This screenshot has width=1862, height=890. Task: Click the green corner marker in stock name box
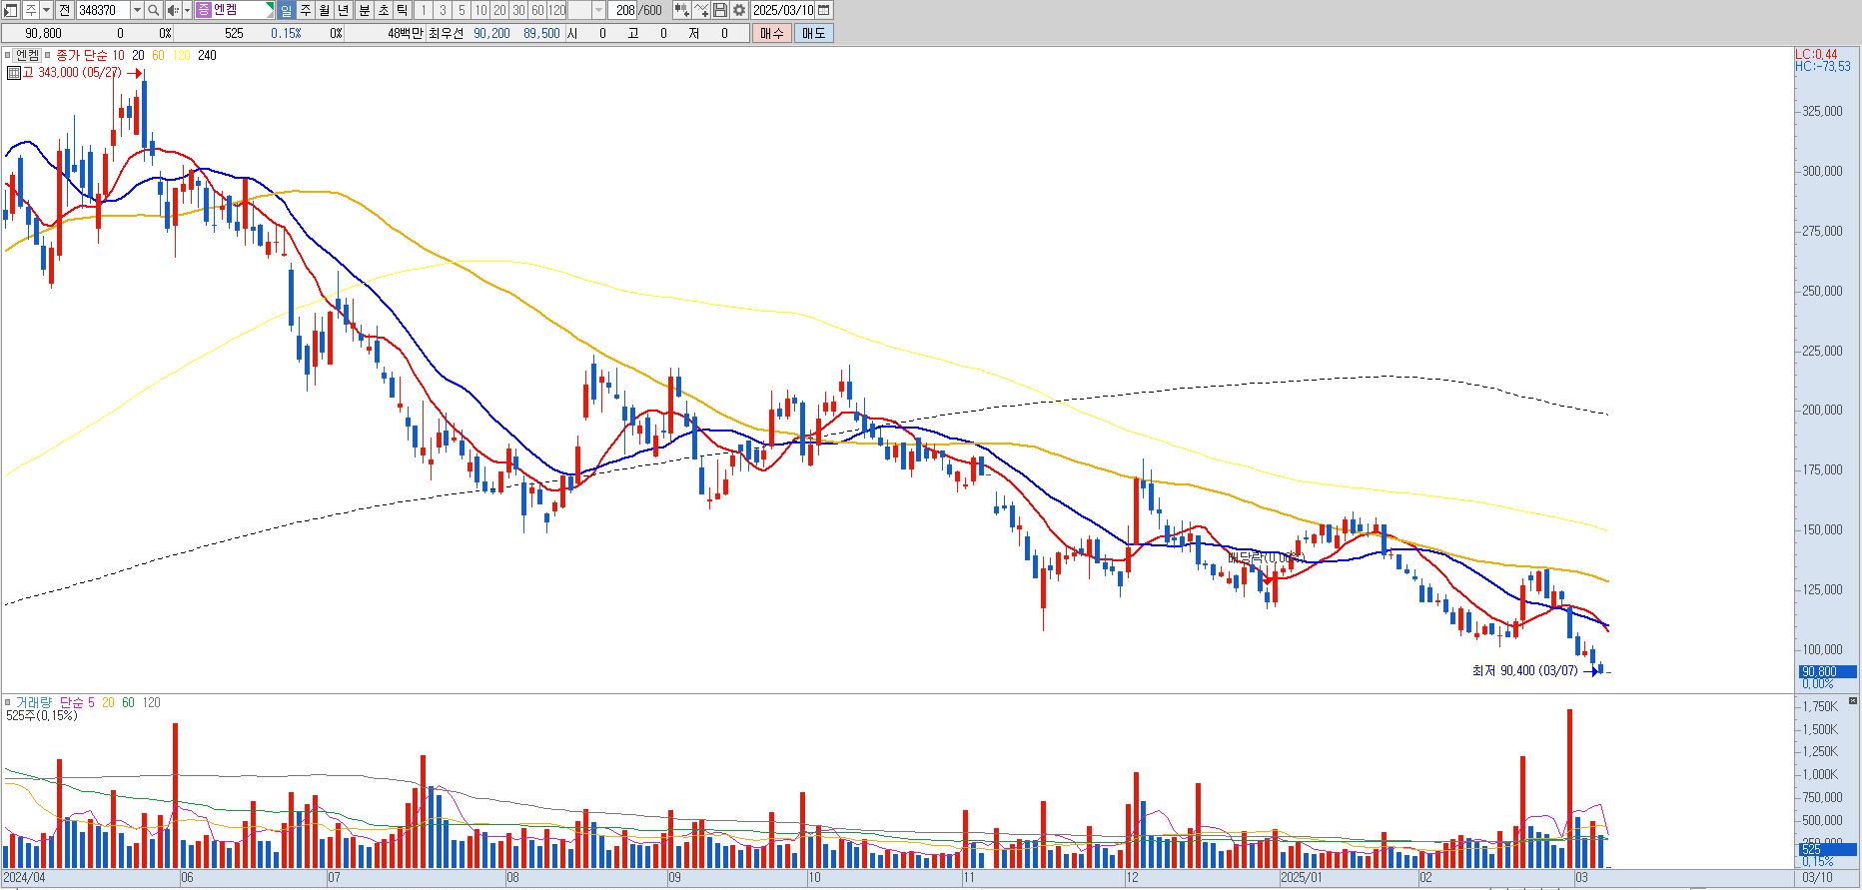pos(269,7)
